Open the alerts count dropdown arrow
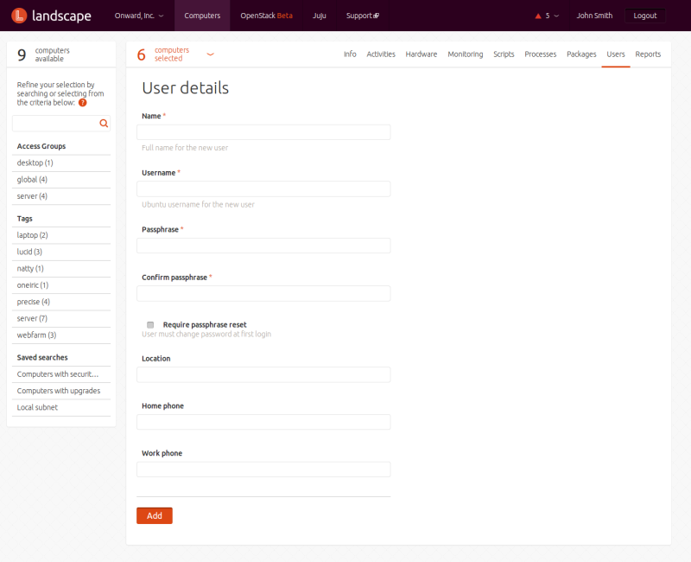Screen dimensions: 691x562 (x=556, y=16)
